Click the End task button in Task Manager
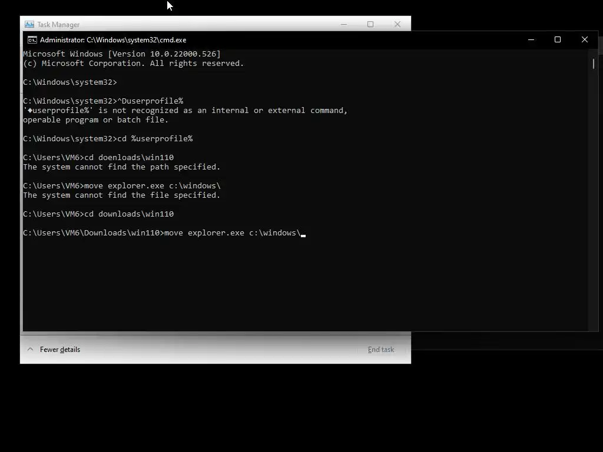Screen dimensions: 603x452 pyautogui.click(x=381, y=350)
